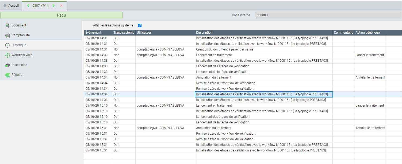Click 'Lancement en traitement' at 14:33
The height and width of the screenshot is (164, 402).
(214, 55)
